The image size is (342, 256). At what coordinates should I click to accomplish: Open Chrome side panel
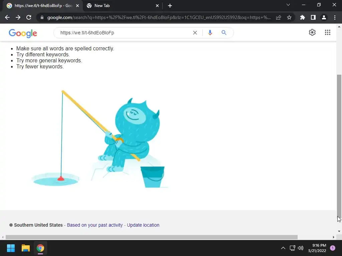(313, 17)
